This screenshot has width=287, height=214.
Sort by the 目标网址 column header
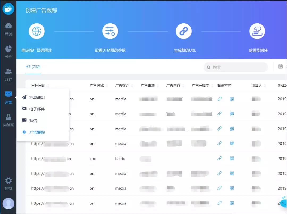(x=38, y=85)
